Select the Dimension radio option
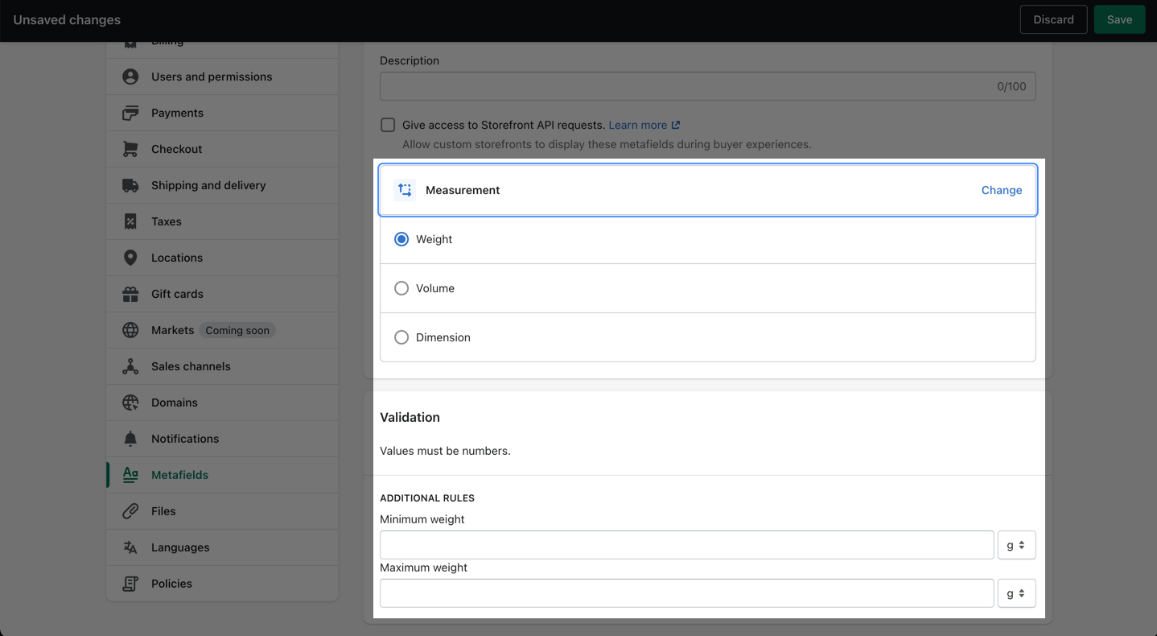The image size is (1157, 636). [x=401, y=337]
